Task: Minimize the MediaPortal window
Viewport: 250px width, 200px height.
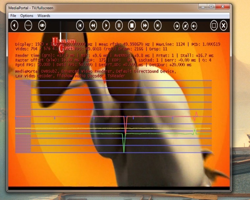Action: [203, 7]
